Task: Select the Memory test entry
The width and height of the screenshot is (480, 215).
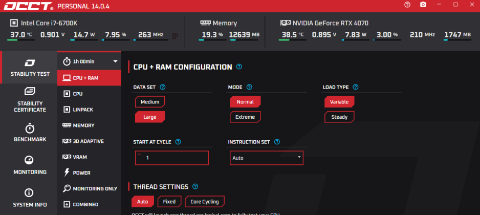Action: [x=89, y=125]
